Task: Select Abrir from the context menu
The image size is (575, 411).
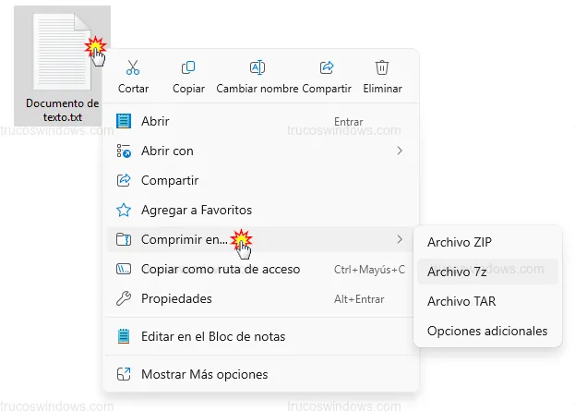Action: [x=155, y=121]
